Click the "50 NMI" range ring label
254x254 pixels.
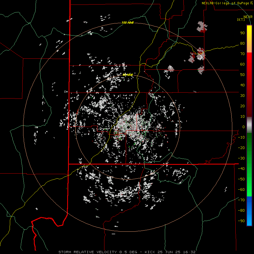point(128,75)
